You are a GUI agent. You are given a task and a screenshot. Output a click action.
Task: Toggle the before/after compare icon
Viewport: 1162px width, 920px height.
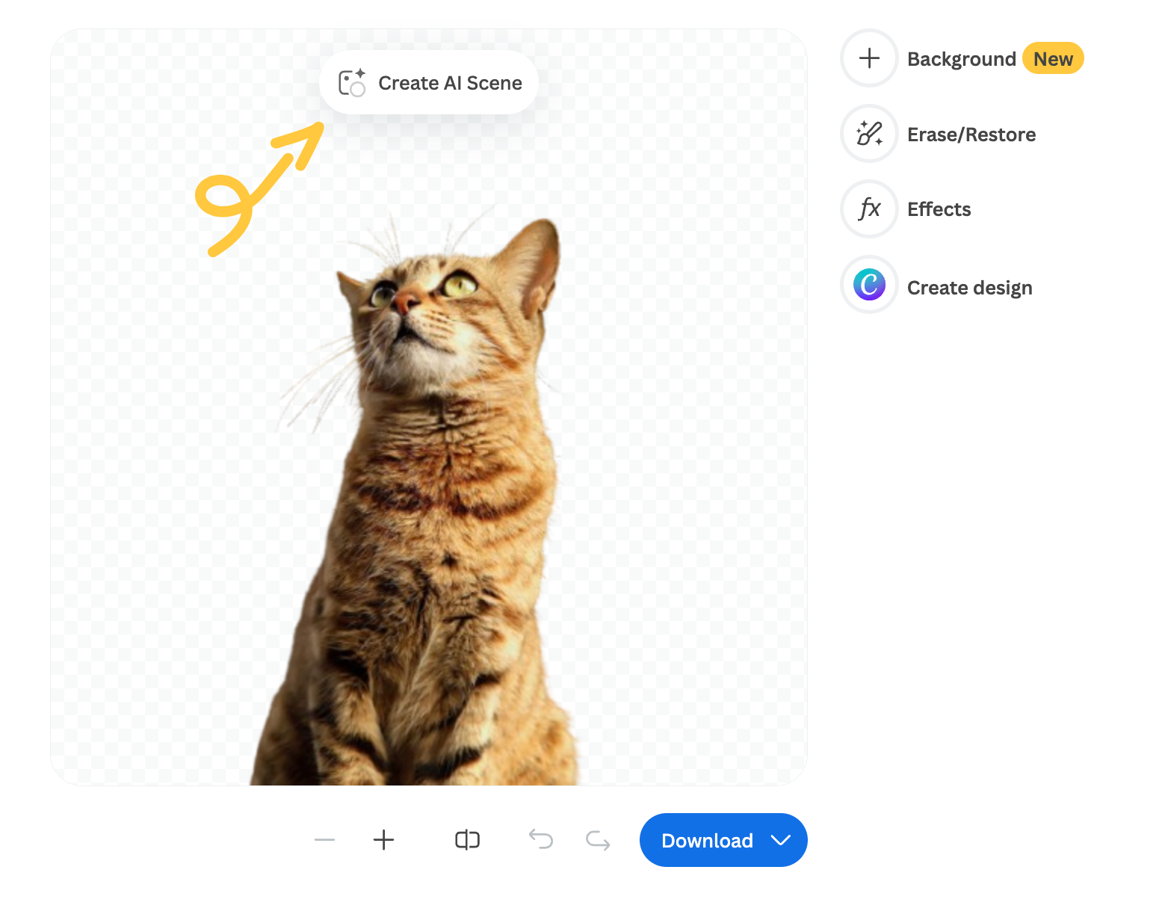pyautogui.click(x=467, y=840)
